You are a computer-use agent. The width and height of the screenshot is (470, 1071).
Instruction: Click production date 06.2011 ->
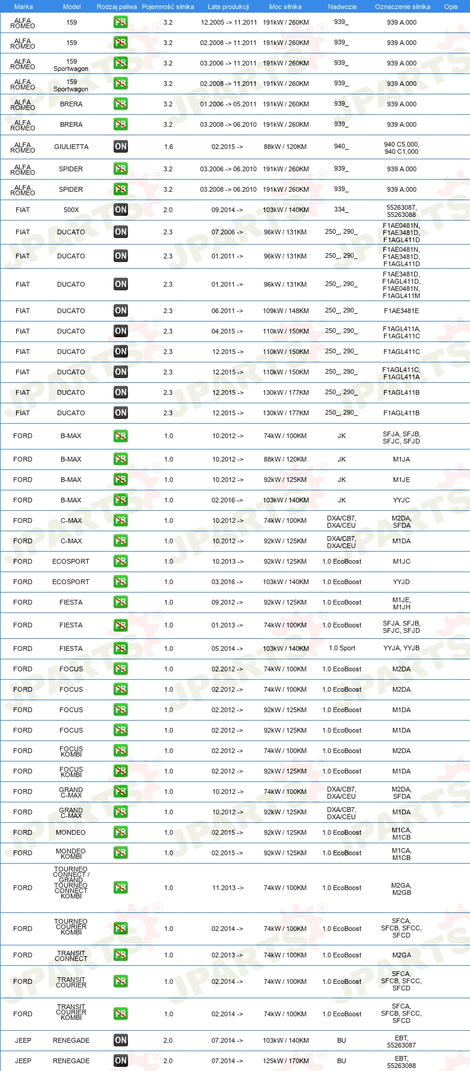[228, 311]
